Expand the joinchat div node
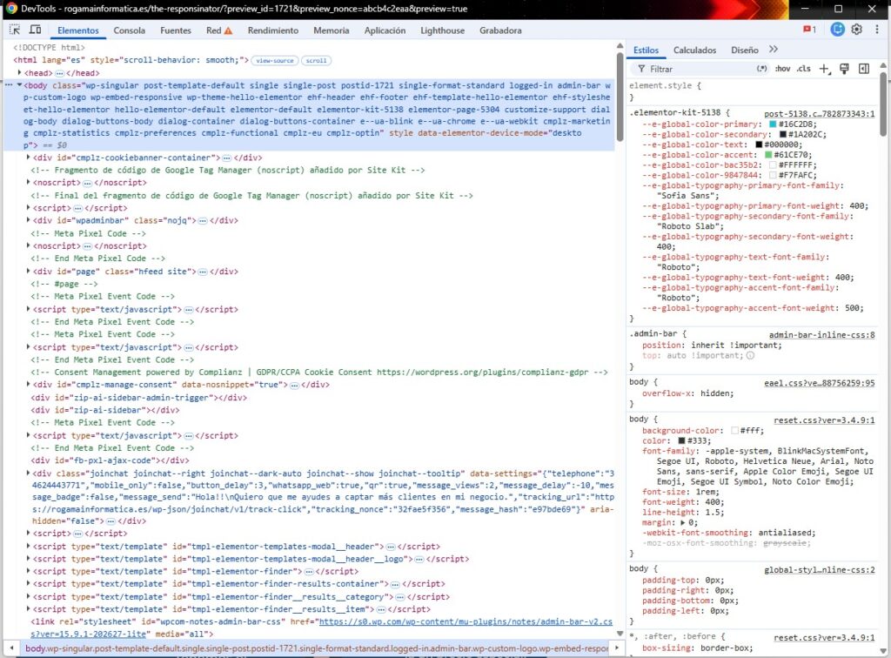Screen dimensions: 891x658 pos(29,473)
